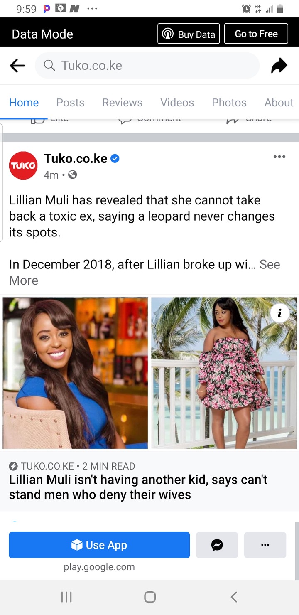Open the Photos tab

click(229, 103)
